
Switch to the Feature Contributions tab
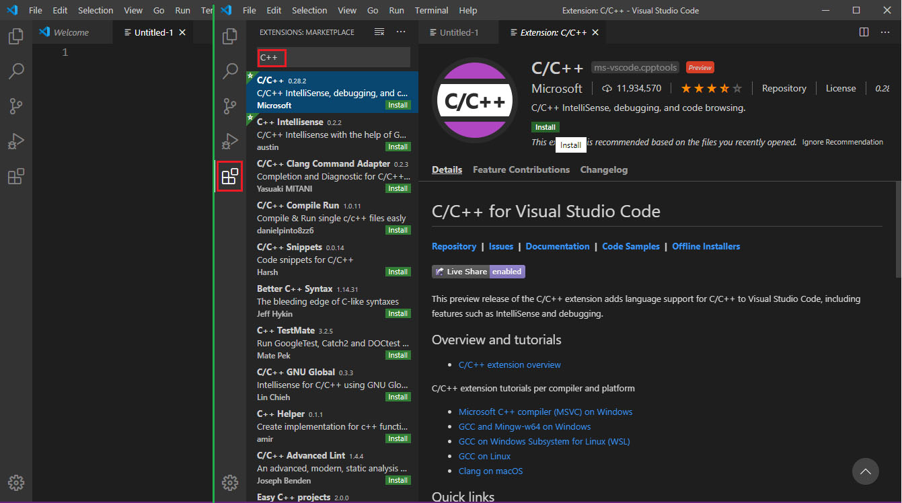pos(521,169)
